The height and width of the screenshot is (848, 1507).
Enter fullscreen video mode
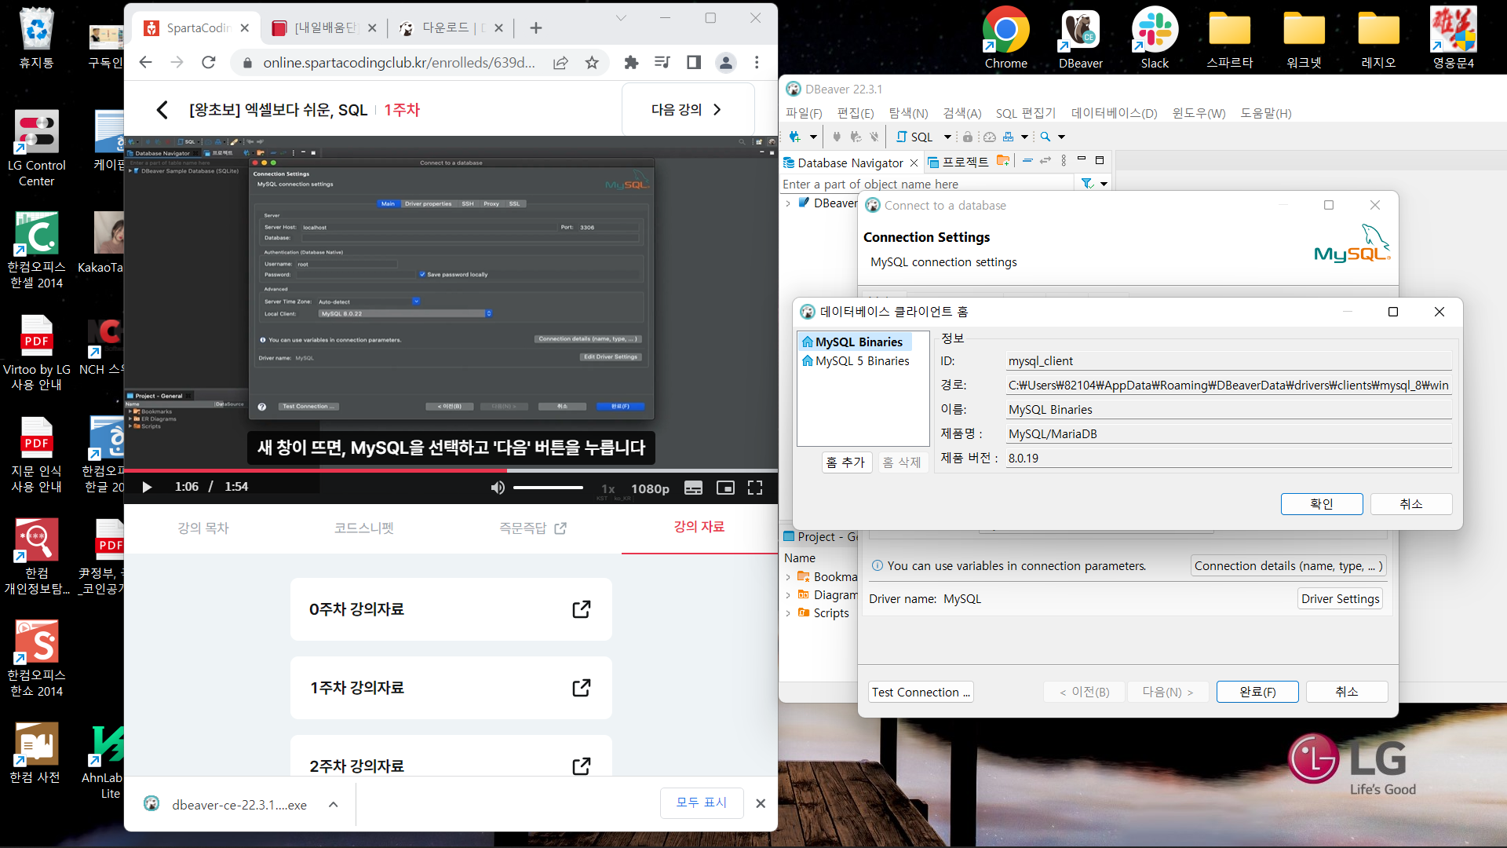click(x=755, y=488)
